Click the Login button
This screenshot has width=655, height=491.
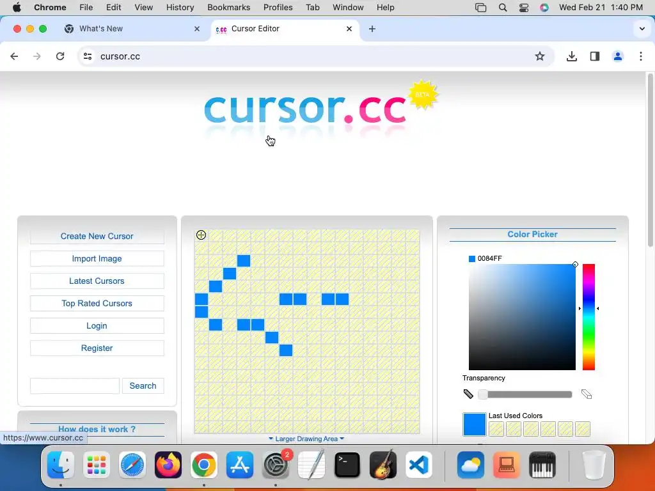[x=97, y=325]
